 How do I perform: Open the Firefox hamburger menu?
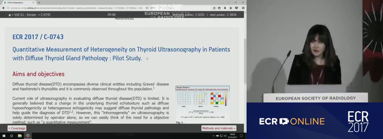(243, 8)
